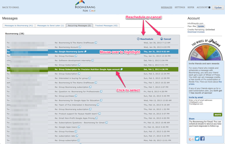Open popup icon beside 'Re: Software development internship'
This screenshot has height=144, width=225.
click(x=93, y=60)
